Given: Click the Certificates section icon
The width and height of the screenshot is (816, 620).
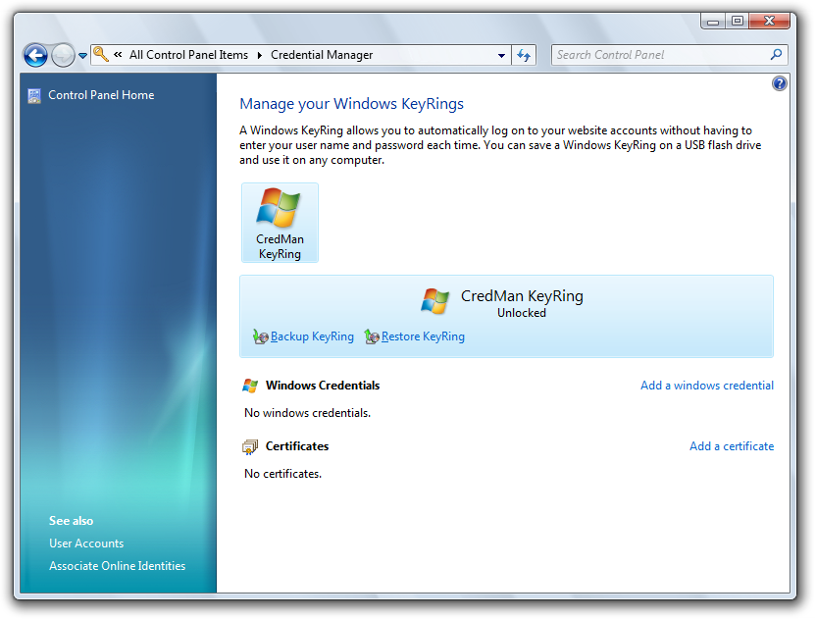Looking at the screenshot, I should 250,446.
